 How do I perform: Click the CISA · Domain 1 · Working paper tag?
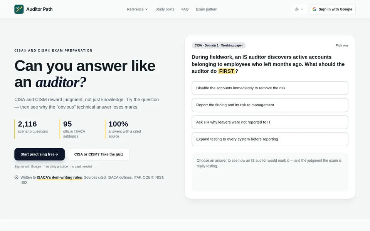[x=219, y=45]
